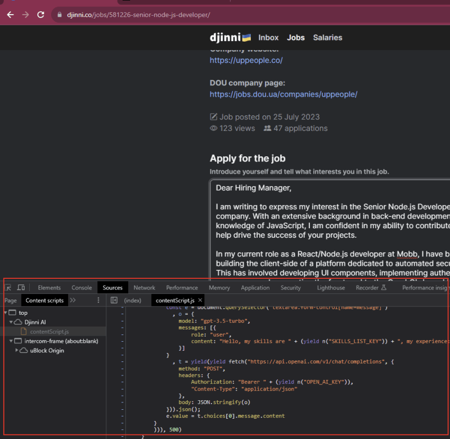Click the "application/json" string in code
This screenshot has height=439, width=450.
[269, 389]
